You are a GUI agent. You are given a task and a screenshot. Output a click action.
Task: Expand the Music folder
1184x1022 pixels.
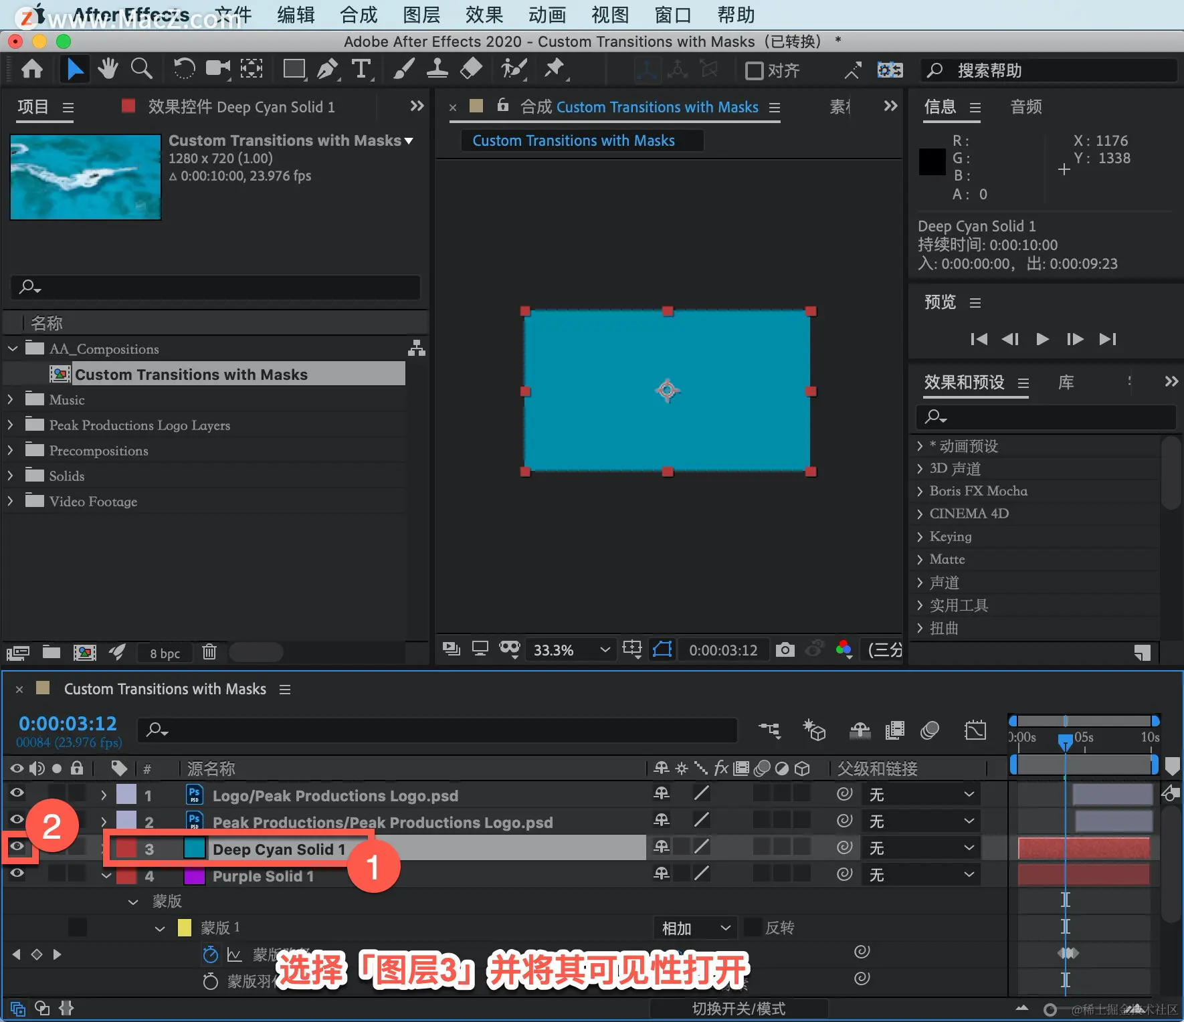tap(10, 399)
